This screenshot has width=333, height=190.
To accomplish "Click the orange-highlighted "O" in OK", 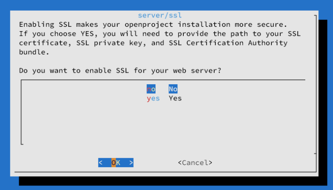I will tap(114, 163).
